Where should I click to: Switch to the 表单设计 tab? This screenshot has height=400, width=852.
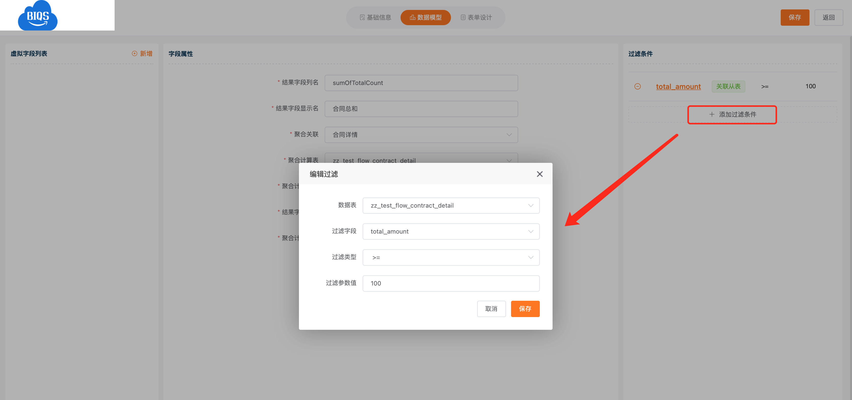click(476, 18)
